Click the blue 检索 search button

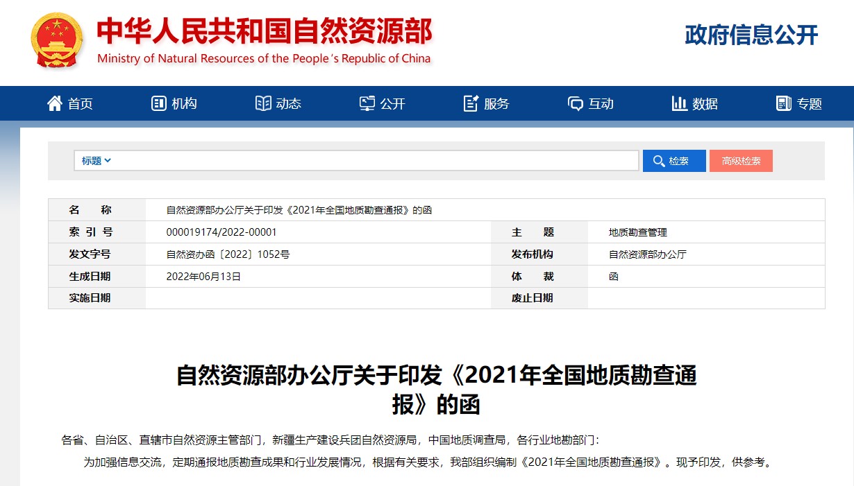pos(673,161)
